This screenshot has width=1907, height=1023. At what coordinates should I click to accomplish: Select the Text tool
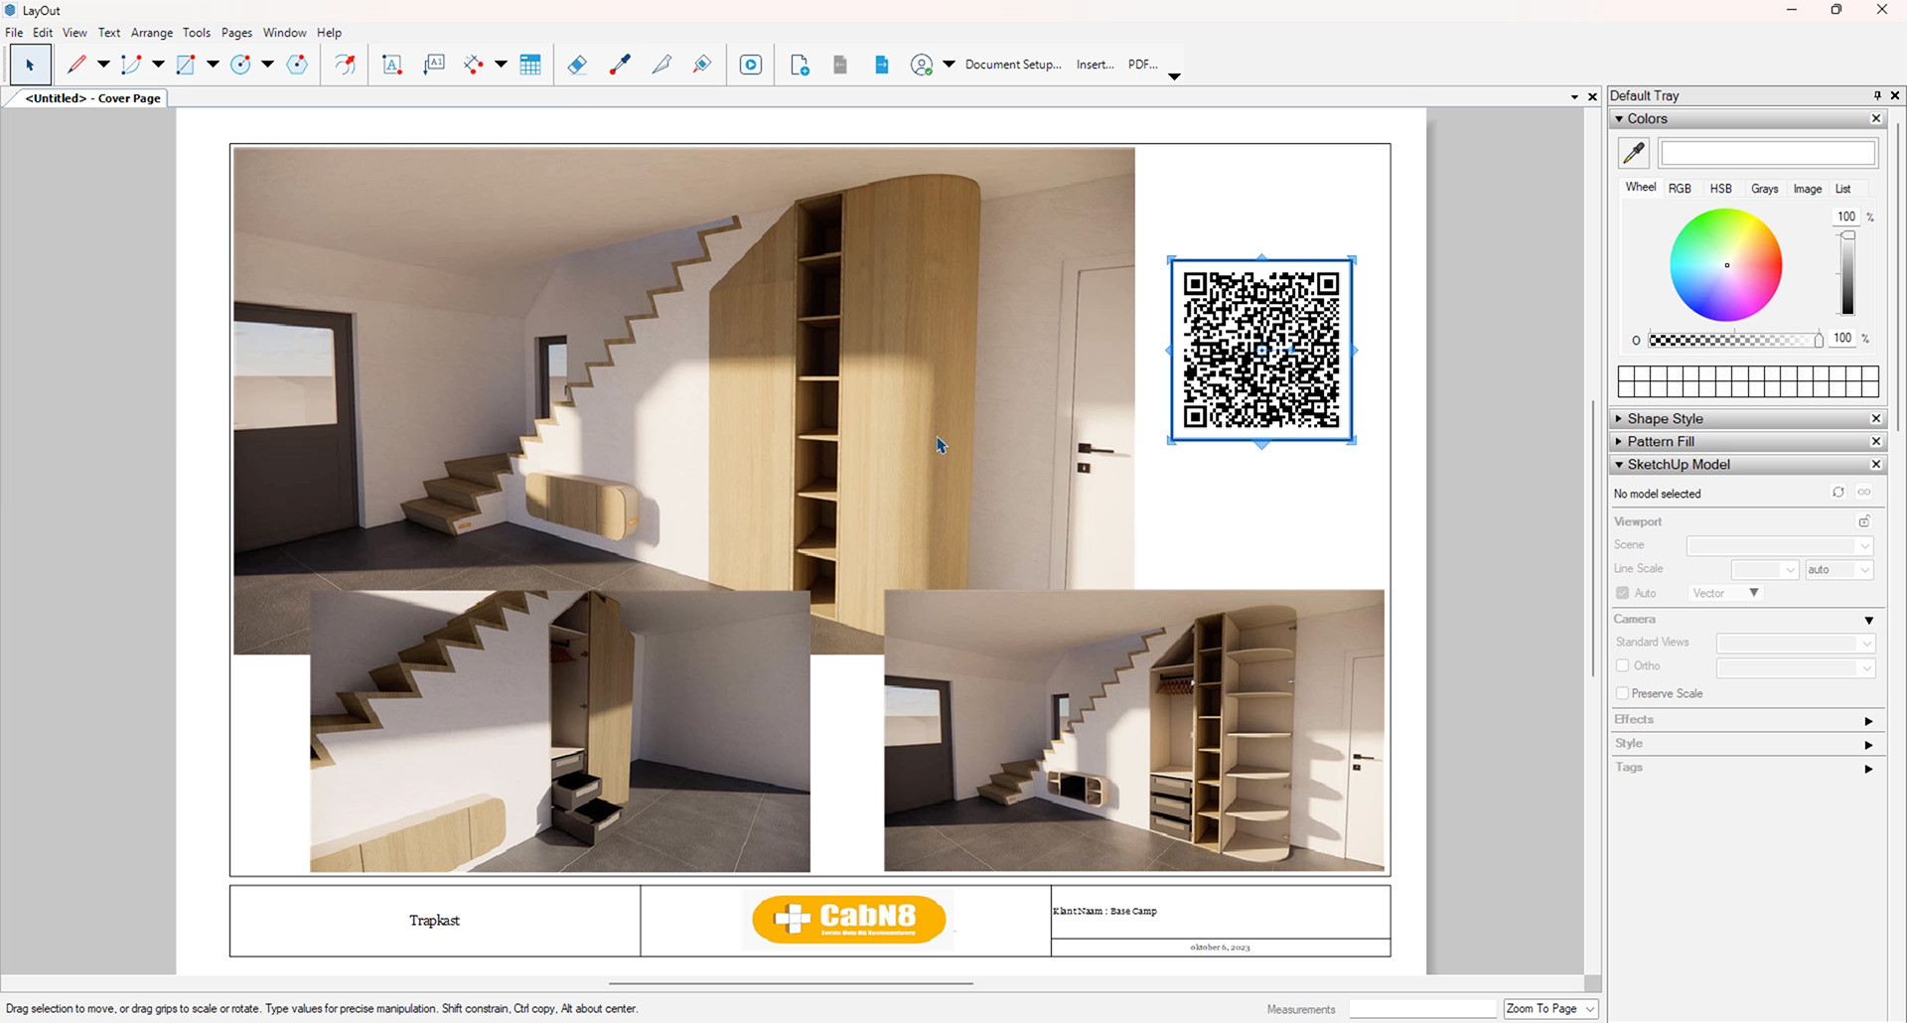(391, 64)
